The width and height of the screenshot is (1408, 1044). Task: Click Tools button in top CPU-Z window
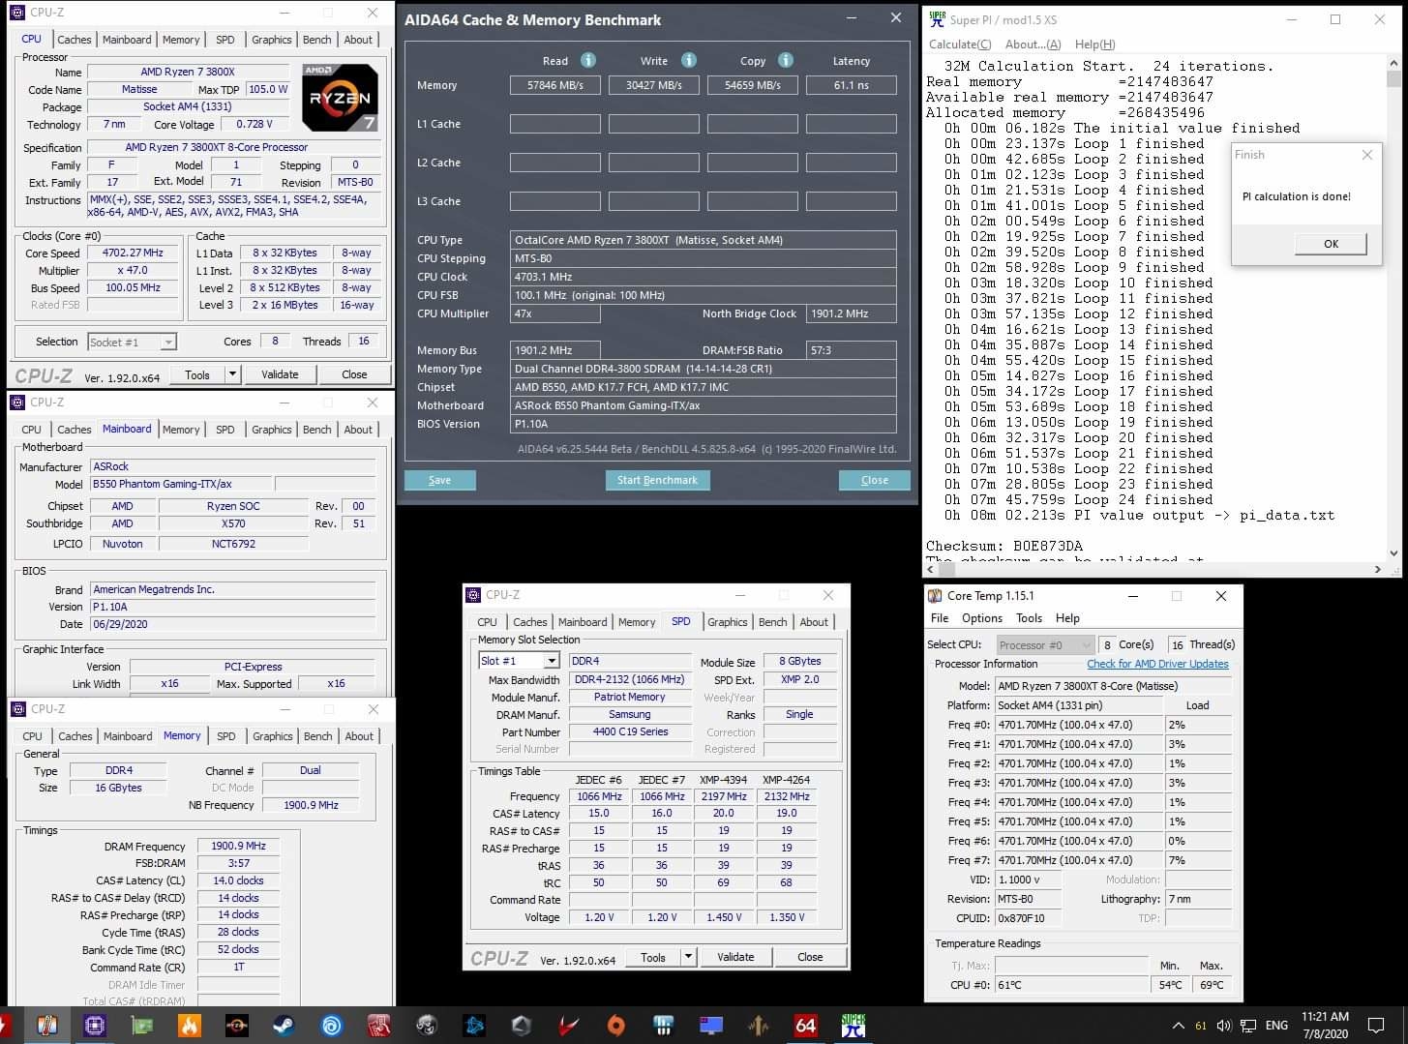click(197, 374)
